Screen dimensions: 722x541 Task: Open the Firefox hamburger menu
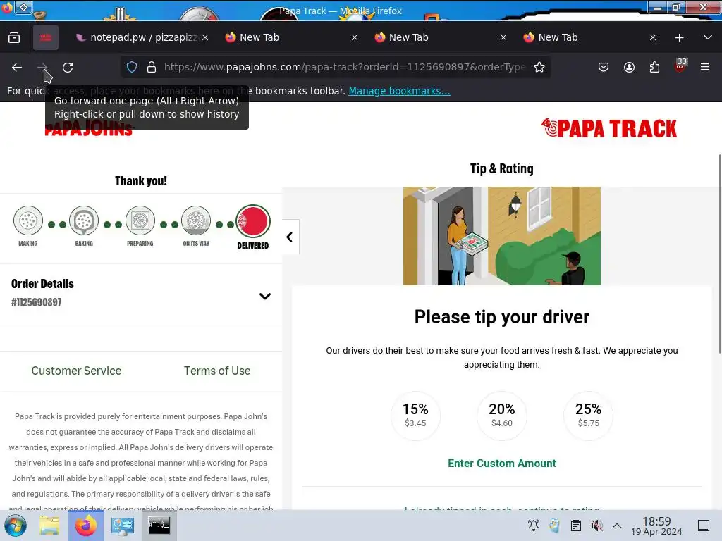tap(705, 67)
